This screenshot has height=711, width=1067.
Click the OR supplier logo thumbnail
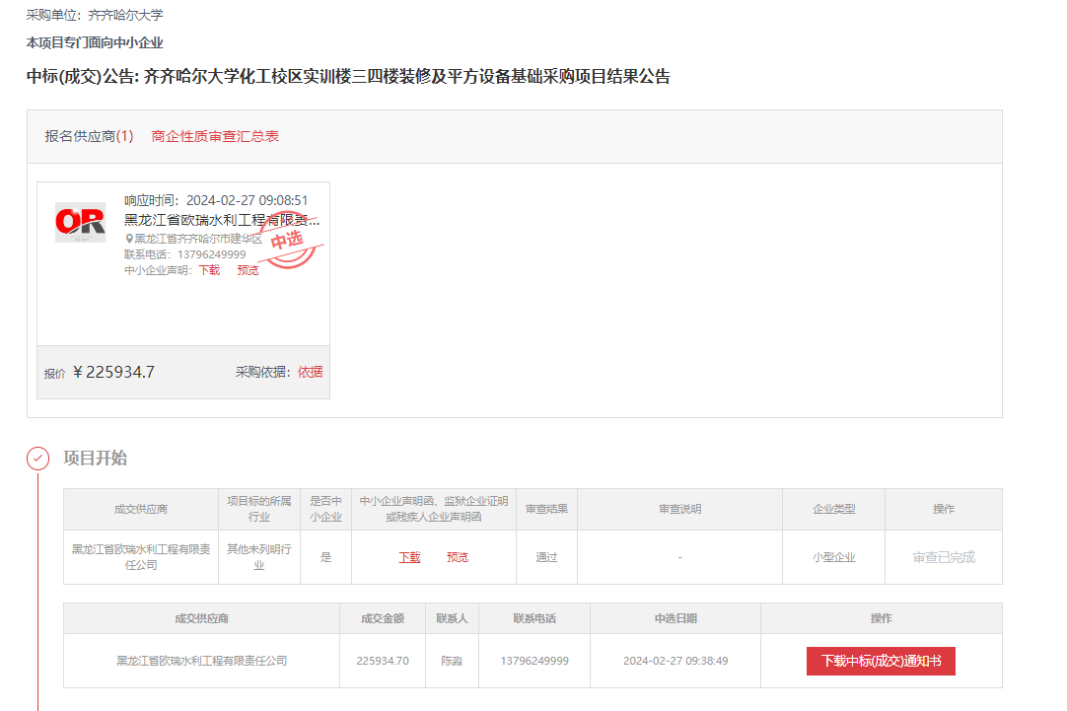pyautogui.click(x=80, y=222)
